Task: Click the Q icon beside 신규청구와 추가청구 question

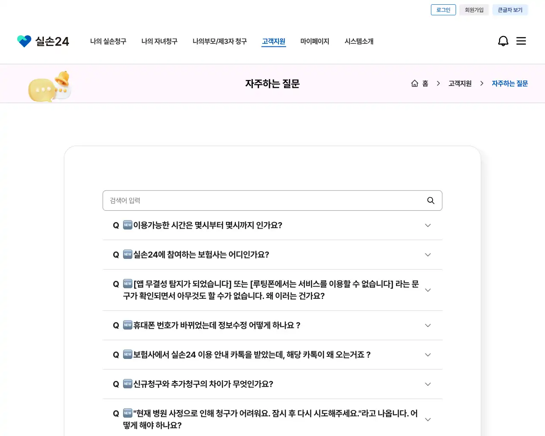Action: pyautogui.click(x=115, y=384)
